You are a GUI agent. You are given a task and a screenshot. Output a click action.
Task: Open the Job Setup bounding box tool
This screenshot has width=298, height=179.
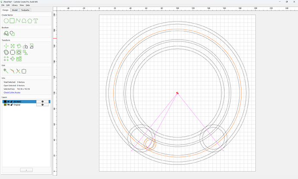pos(24,71)
